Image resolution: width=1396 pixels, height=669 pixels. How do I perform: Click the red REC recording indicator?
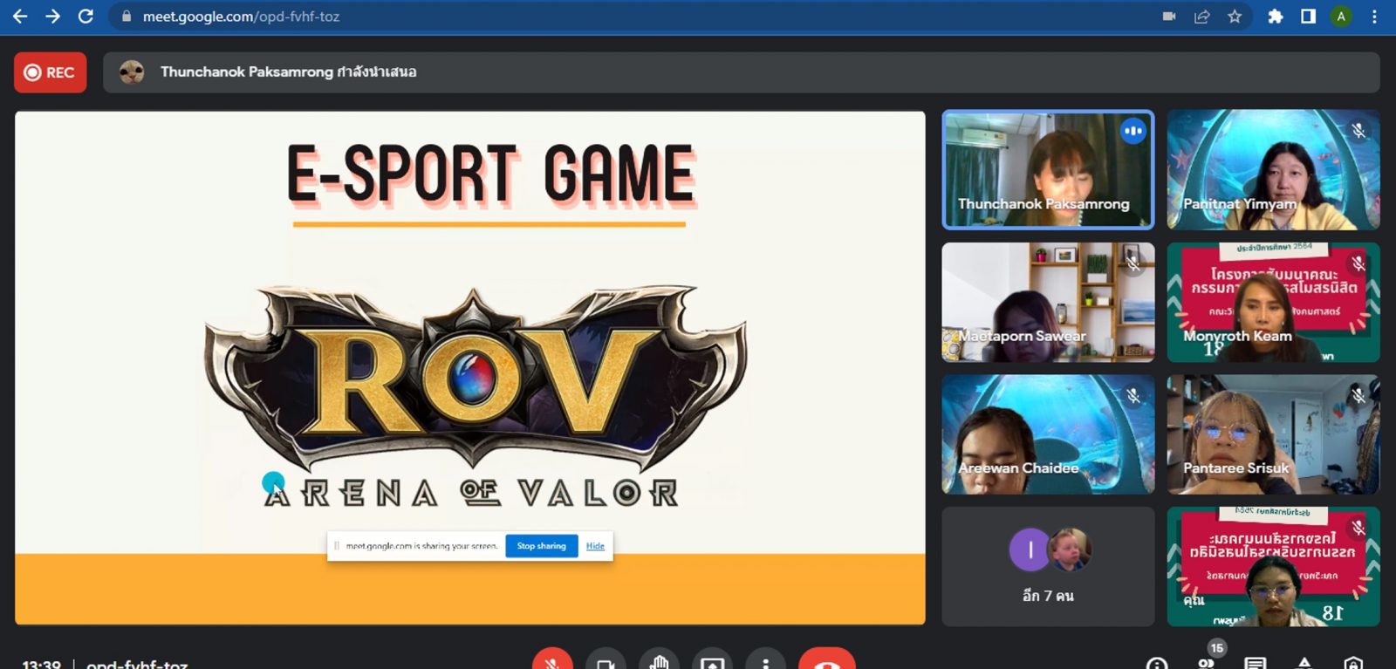point(50,72)
